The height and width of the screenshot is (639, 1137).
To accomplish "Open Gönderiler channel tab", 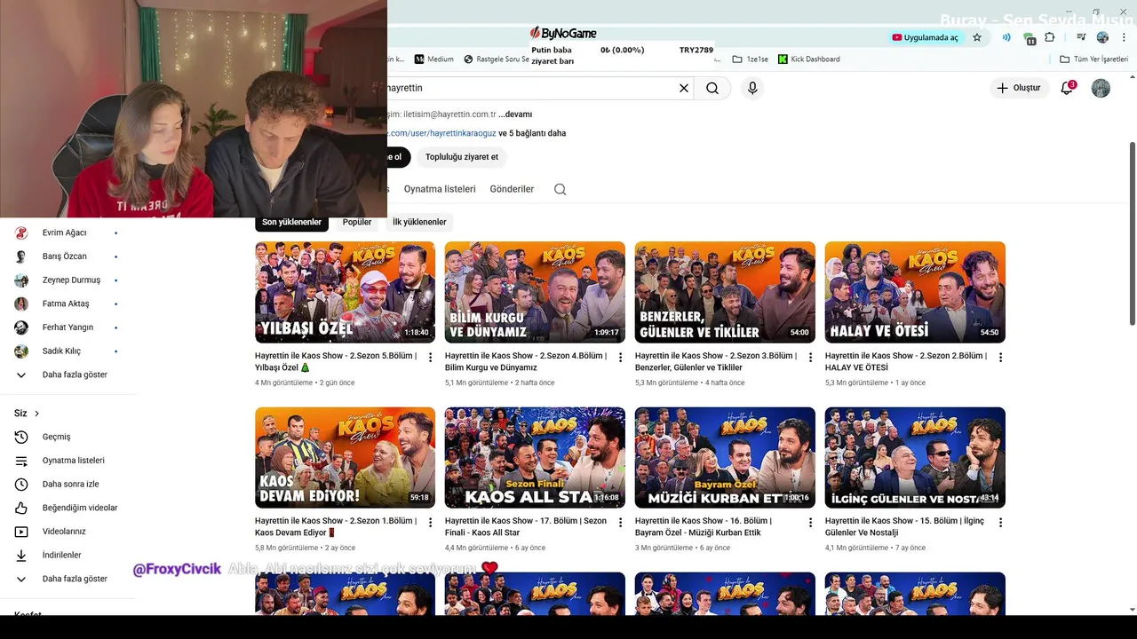I will pos(512,189).
